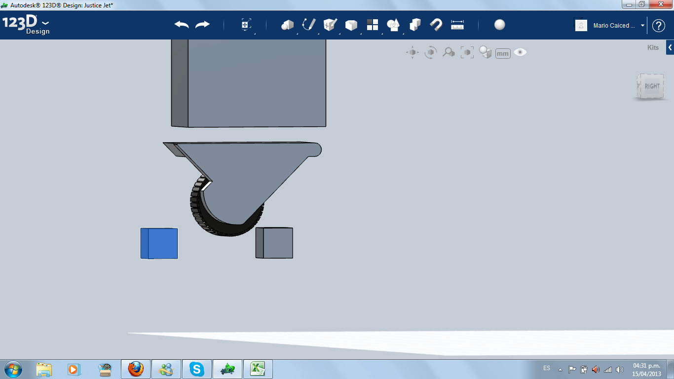The width and height of the screenshot is (674, 379).
Task: Show hidden system tray icons
Action: (560, 369)
